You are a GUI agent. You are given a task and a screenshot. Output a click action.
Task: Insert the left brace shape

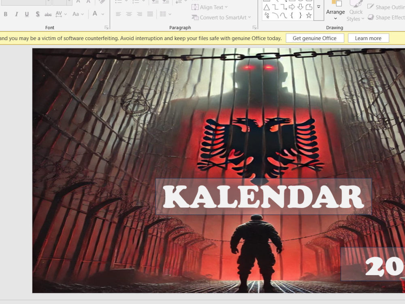(x=292, y=15)
